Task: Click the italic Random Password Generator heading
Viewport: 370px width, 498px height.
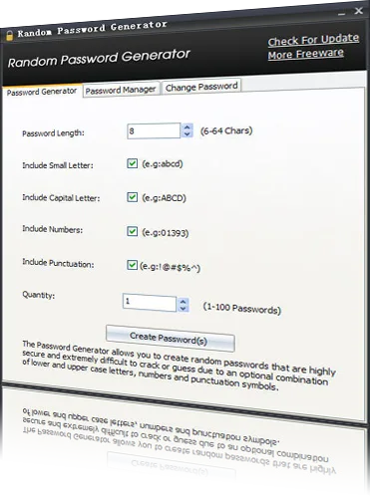Action: pos(99,58)
